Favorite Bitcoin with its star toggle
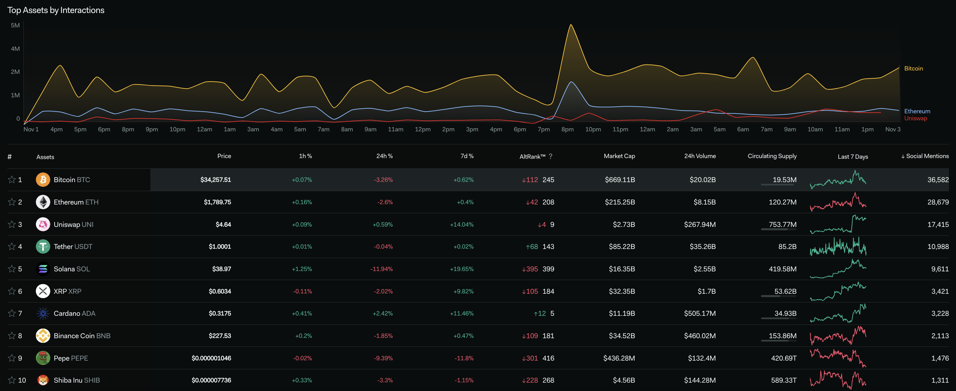The height and width of the screenshot is (391, 956). pos(12,179)
